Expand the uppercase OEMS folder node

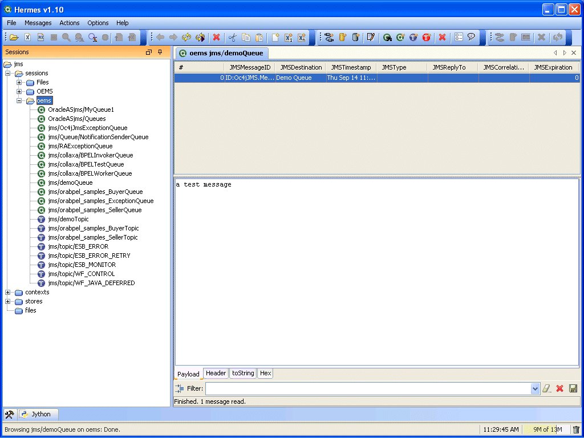pos(19,91)
